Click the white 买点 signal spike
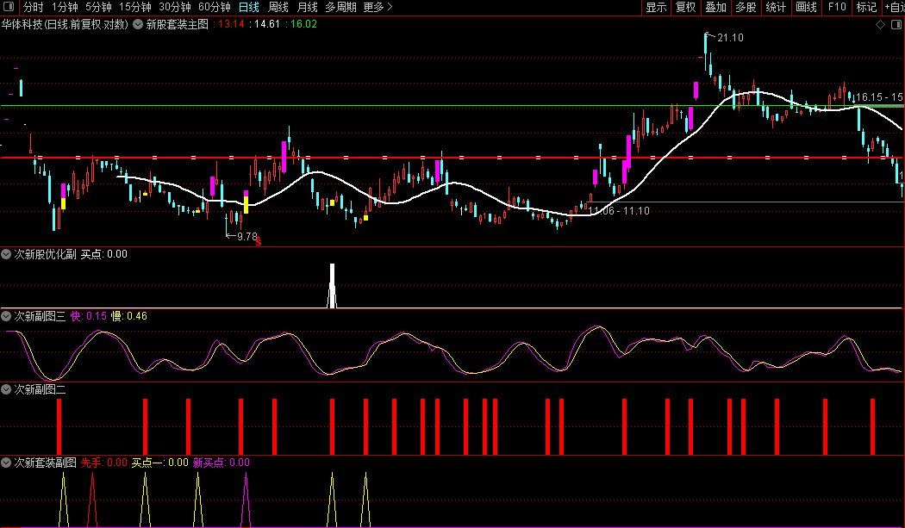Viewport: 905px width, 528px height. 332,286
